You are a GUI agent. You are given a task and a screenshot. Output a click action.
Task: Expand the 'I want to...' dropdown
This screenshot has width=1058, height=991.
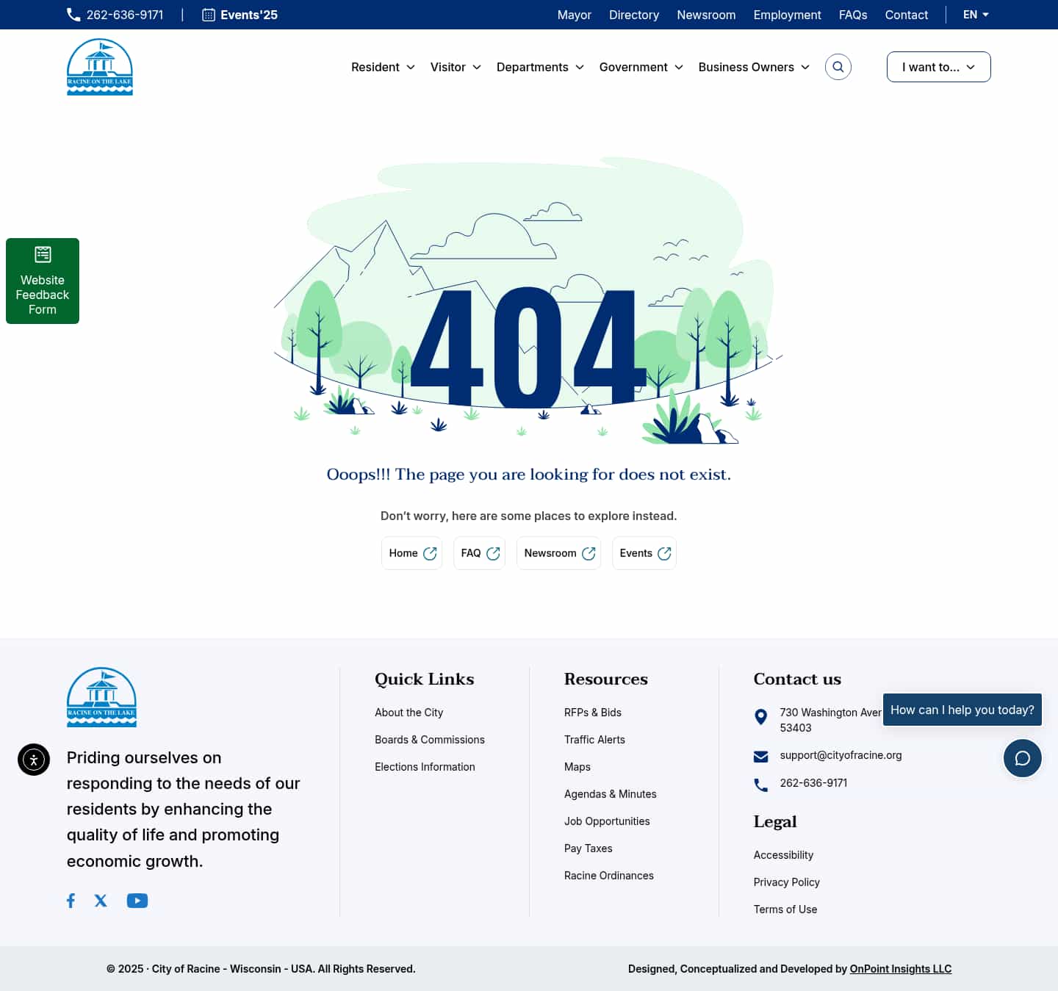938,67
